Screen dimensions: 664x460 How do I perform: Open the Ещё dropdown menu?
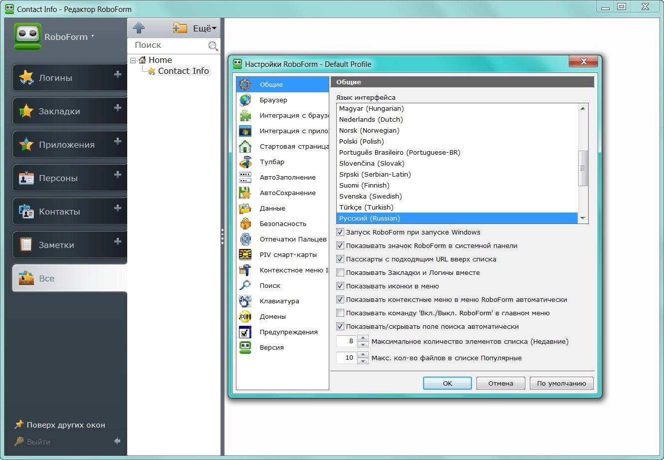tap(205, 28)
